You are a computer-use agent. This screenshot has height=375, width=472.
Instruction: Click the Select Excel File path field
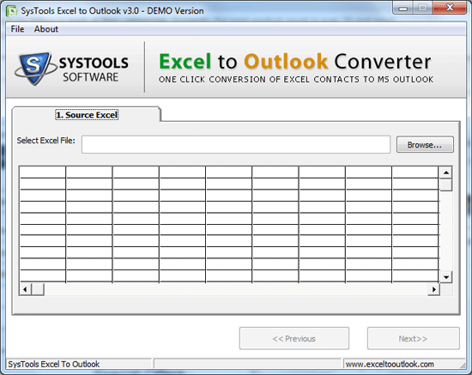point(236,144)
